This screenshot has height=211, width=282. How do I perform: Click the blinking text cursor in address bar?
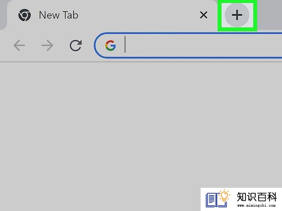125,44
